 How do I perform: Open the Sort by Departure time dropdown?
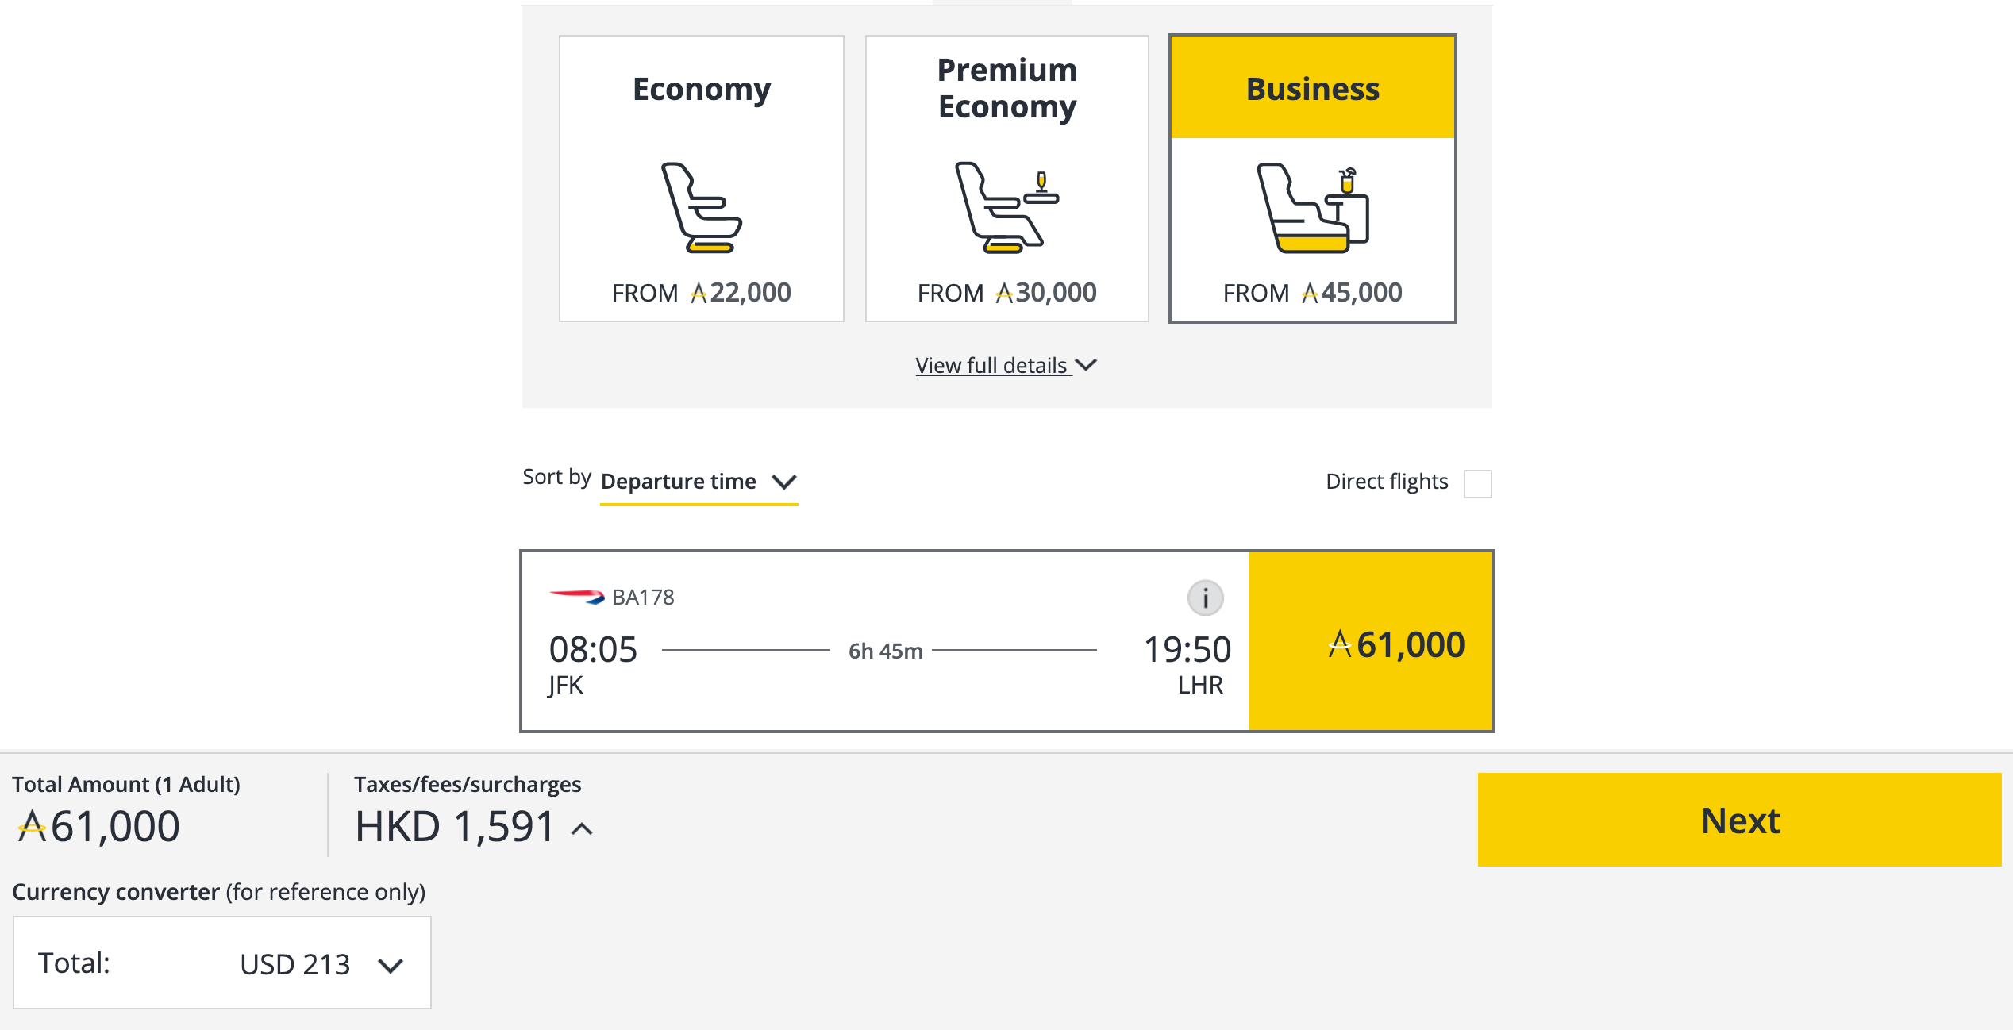coord(699,481)
